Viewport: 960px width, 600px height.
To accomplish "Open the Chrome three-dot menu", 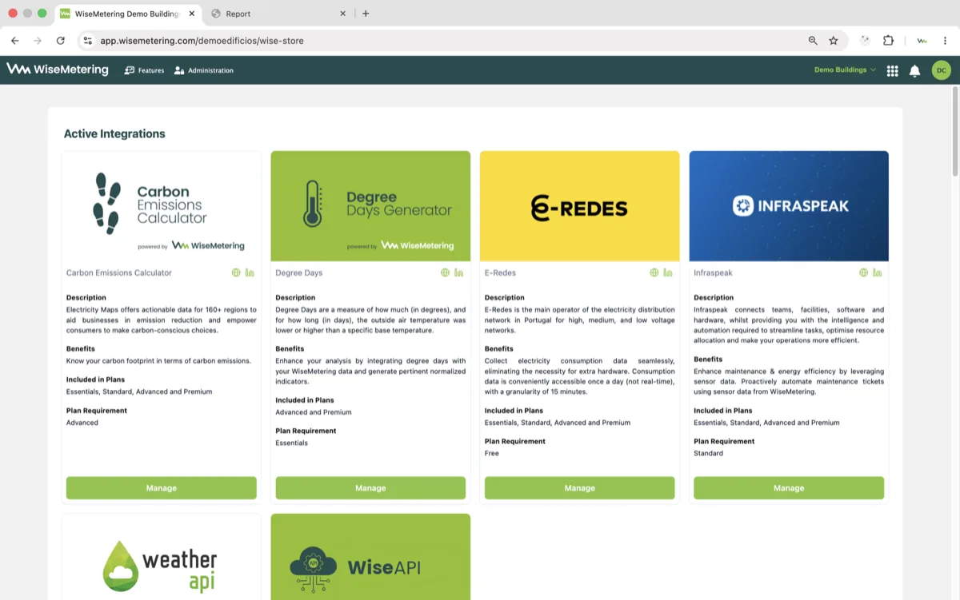I will tap(945, 41).
